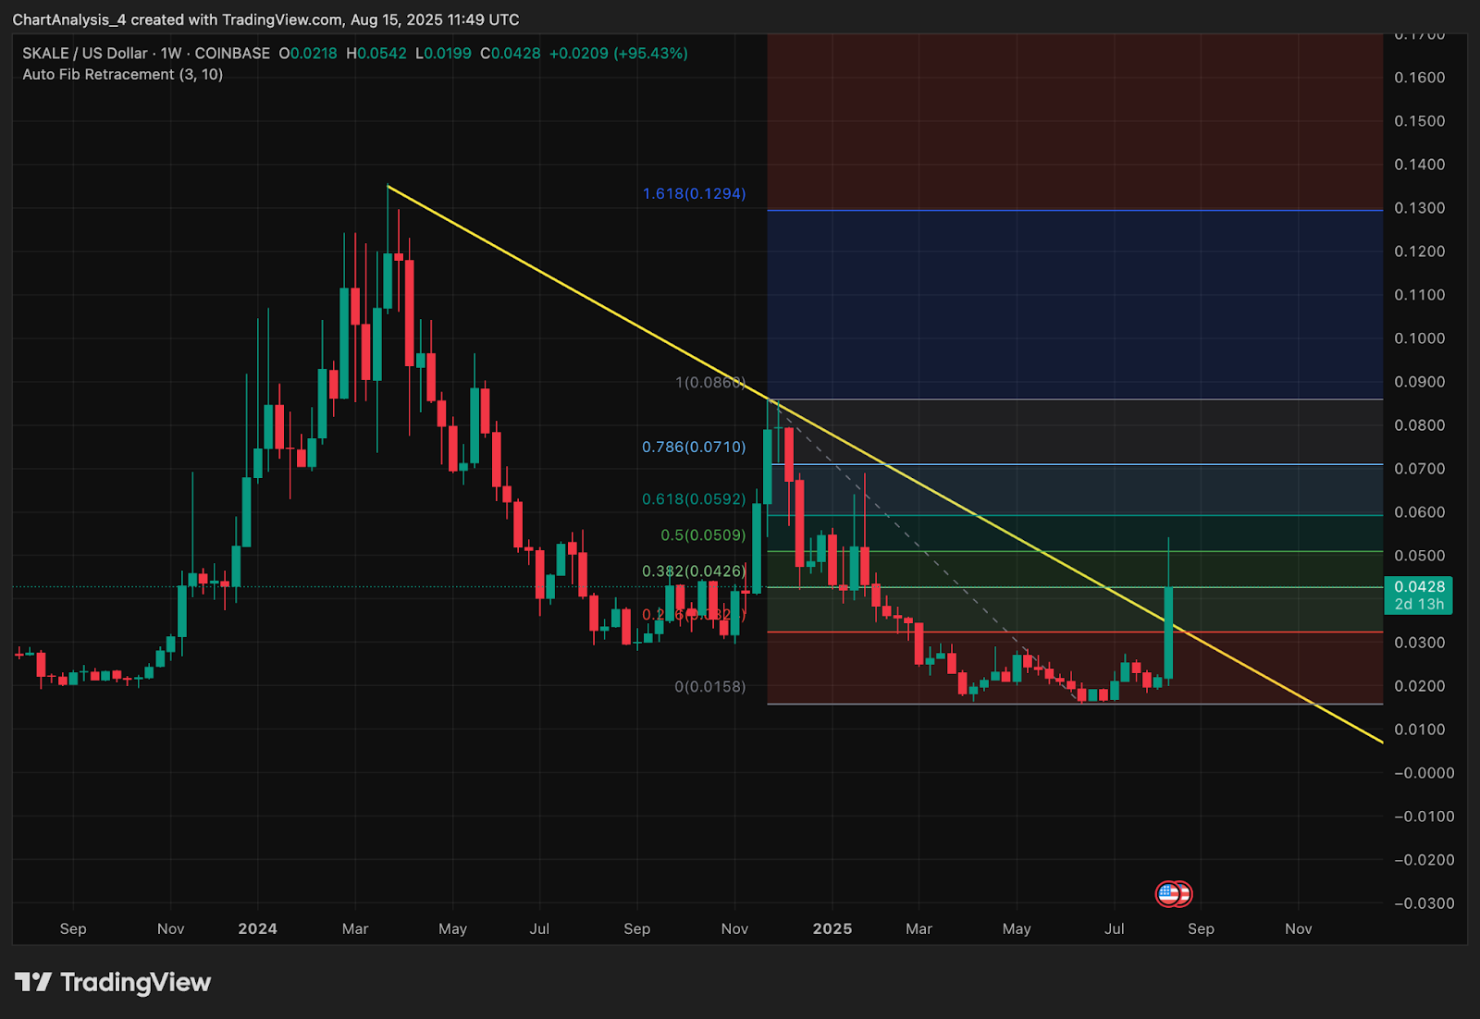Screen dimensions: 1480x1019
Task: Click the positive 0.0100 price axis label
Action: (1420, 730)
